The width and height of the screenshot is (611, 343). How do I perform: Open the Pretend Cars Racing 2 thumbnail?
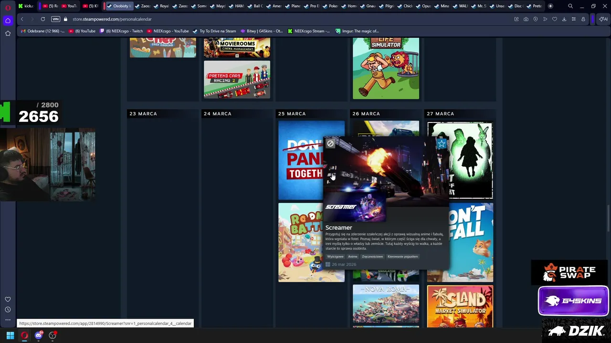(x=237, y=80)
